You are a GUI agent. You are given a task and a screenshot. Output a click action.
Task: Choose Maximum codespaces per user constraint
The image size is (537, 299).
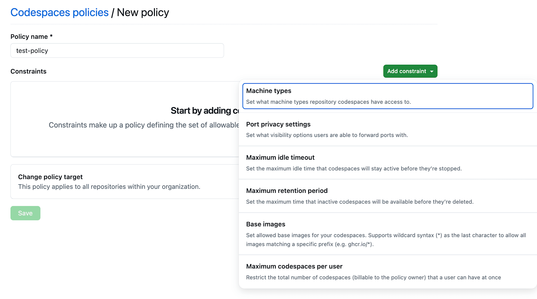[x=388, y=272]
